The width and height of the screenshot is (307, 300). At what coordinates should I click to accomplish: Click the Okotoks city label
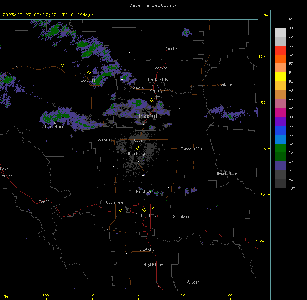pos(147,249)
